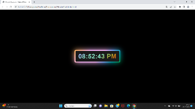
Task: Open File Explorer from the taskbar
Action: [106, 106]
